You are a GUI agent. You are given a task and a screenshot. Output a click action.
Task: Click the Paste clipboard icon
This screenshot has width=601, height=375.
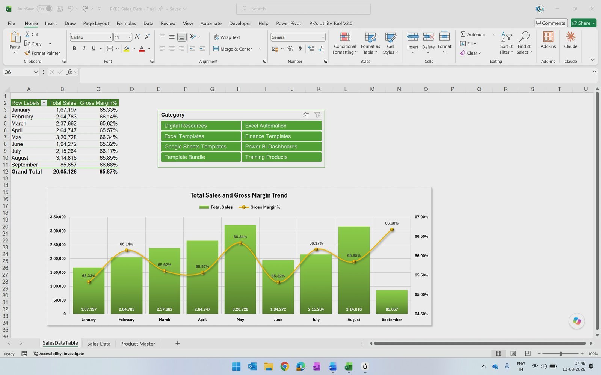tap(15, 37)
